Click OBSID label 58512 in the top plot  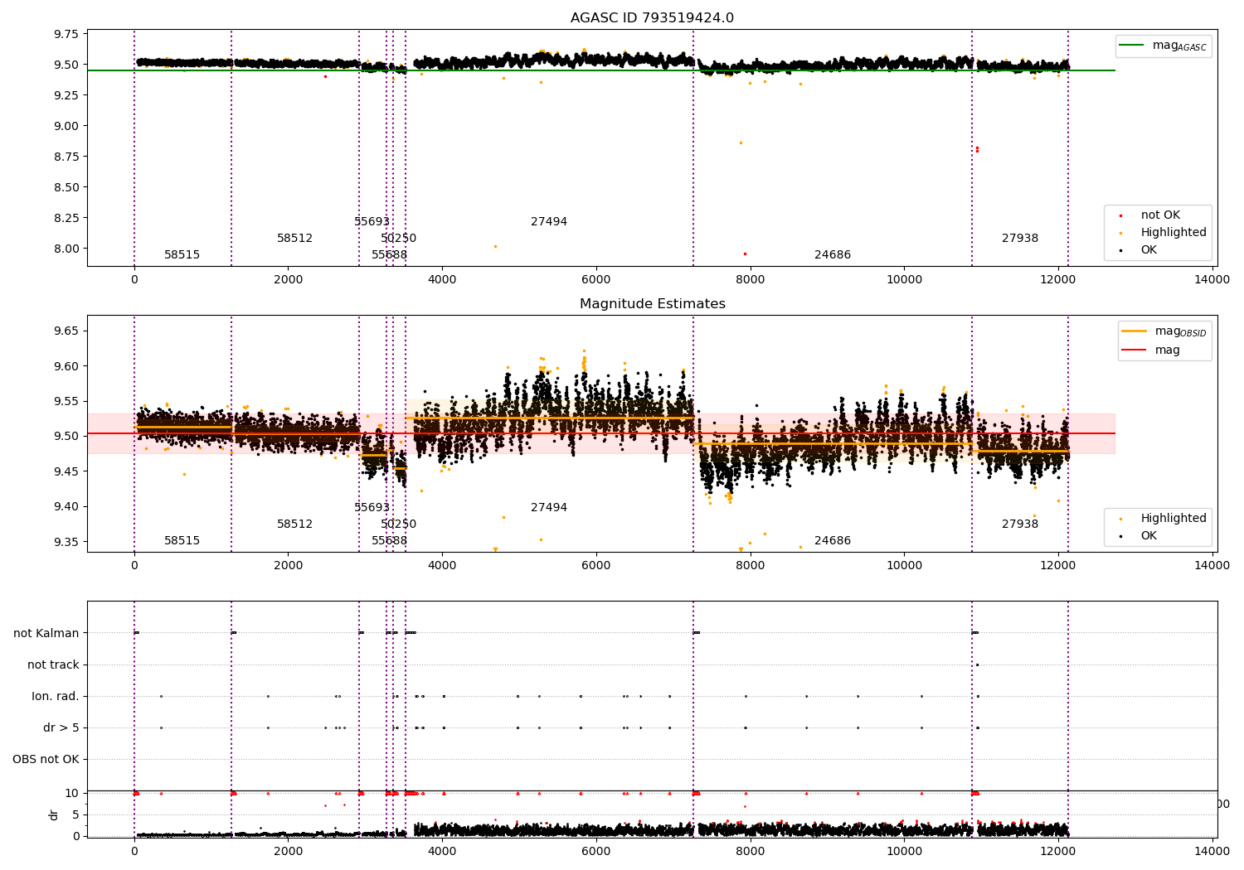(294, 239)
